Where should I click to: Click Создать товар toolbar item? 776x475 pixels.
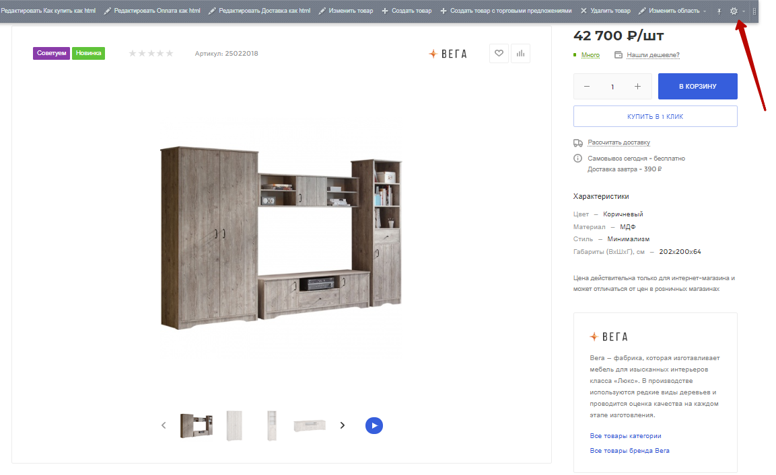[407, 10]
